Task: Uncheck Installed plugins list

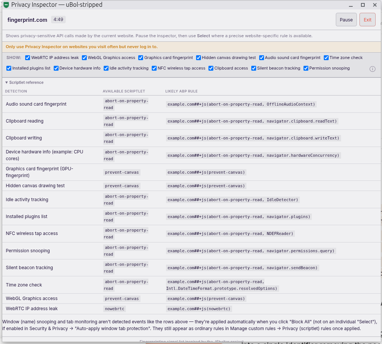Action: tap(9, 68)
